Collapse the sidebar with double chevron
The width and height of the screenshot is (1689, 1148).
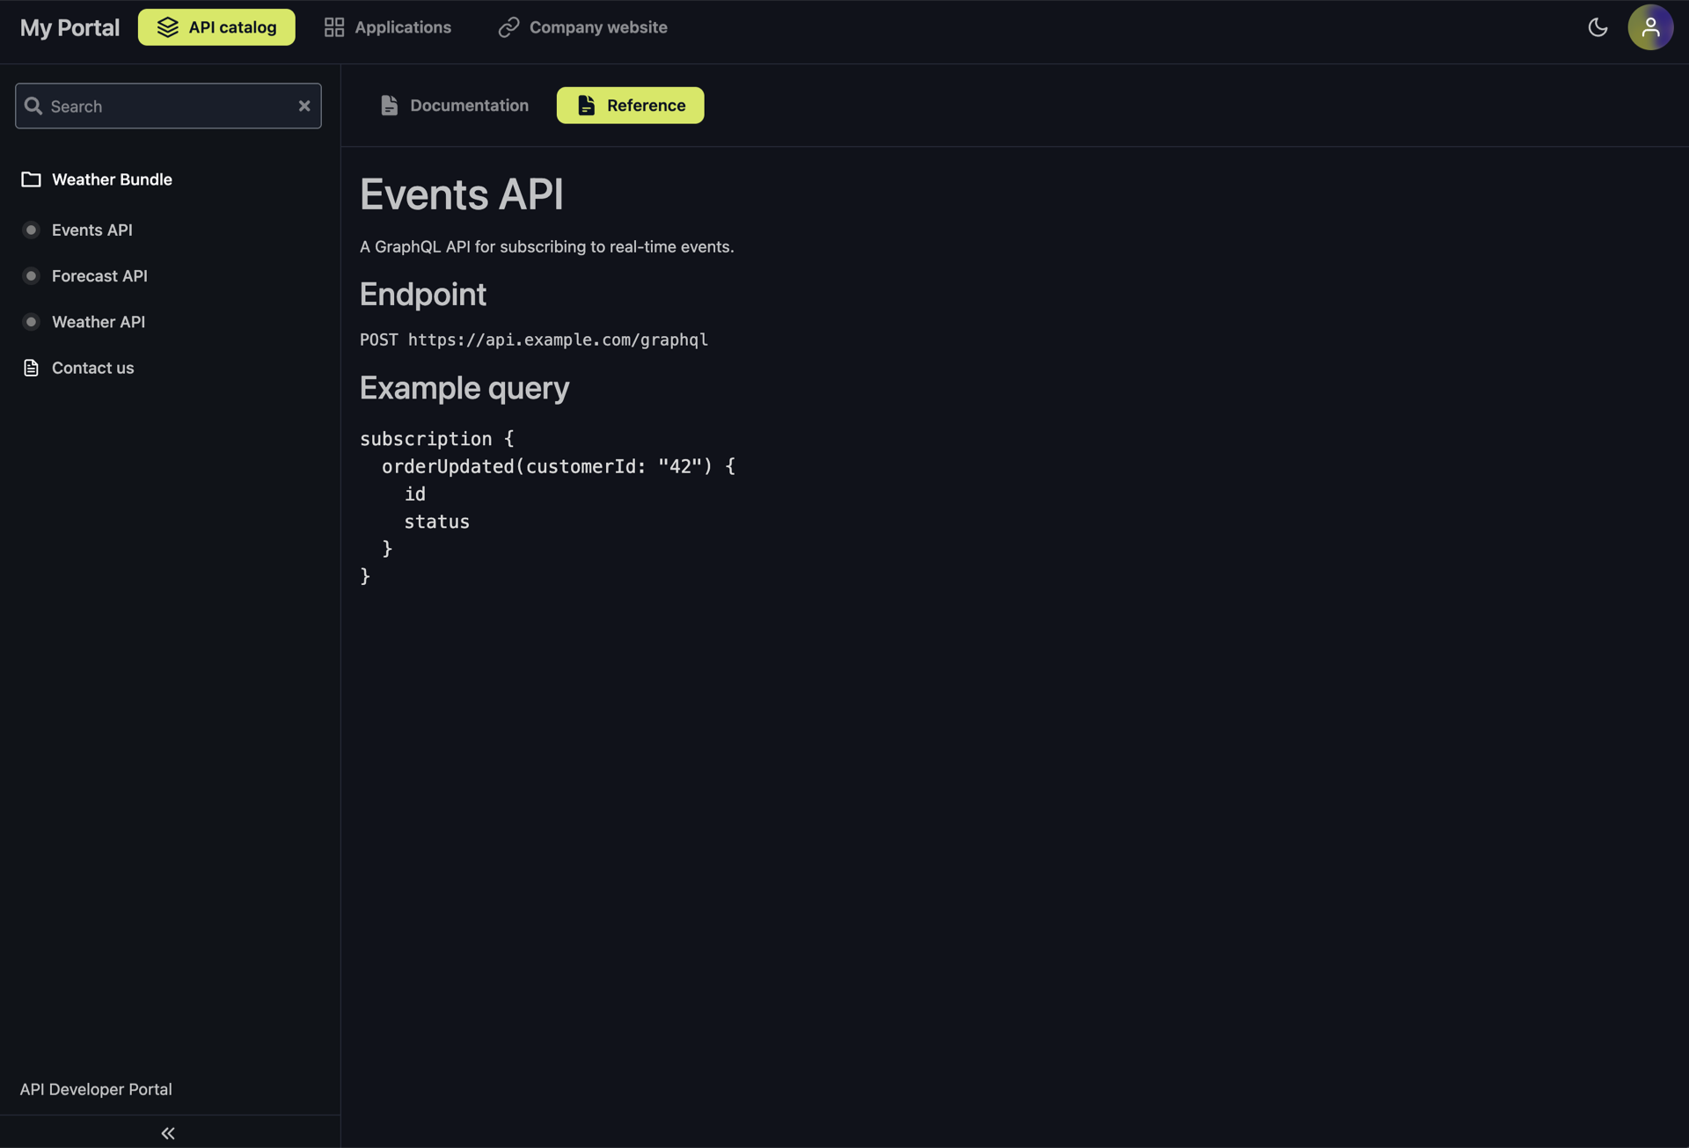click(x=168, y=1133)
